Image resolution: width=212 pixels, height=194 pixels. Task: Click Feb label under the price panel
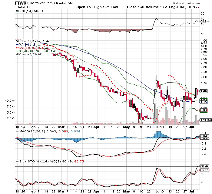[x=32, y=127]
